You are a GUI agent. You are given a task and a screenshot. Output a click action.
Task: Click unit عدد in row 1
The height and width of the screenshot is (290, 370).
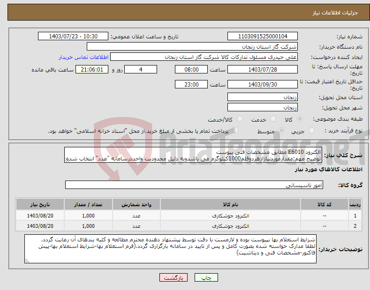tap(136, 216)
